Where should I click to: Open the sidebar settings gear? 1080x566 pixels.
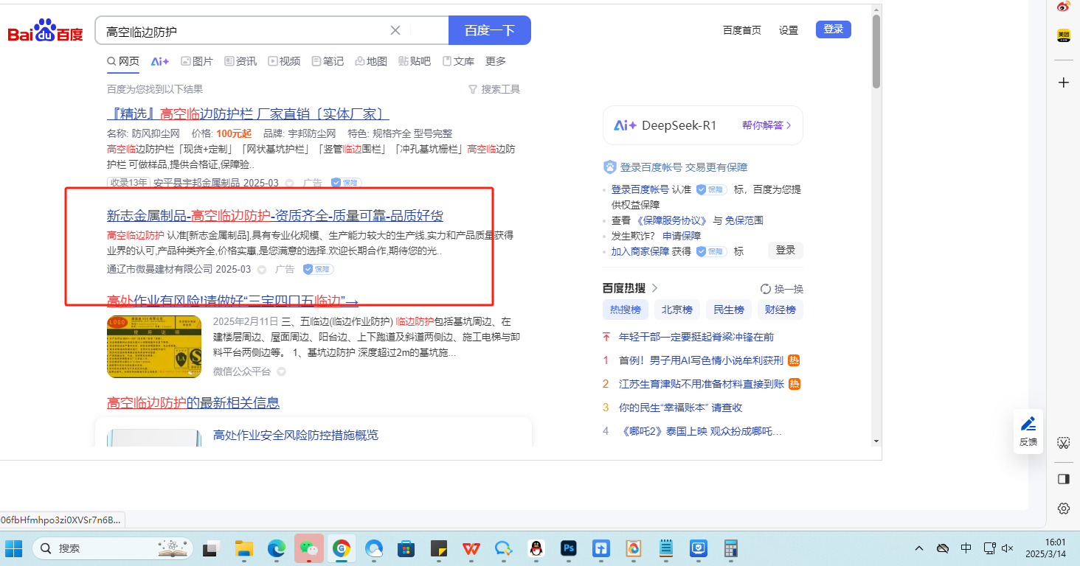pos(1063,509)
